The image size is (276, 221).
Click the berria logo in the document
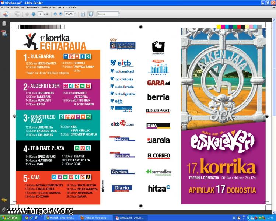pos(158,97)
